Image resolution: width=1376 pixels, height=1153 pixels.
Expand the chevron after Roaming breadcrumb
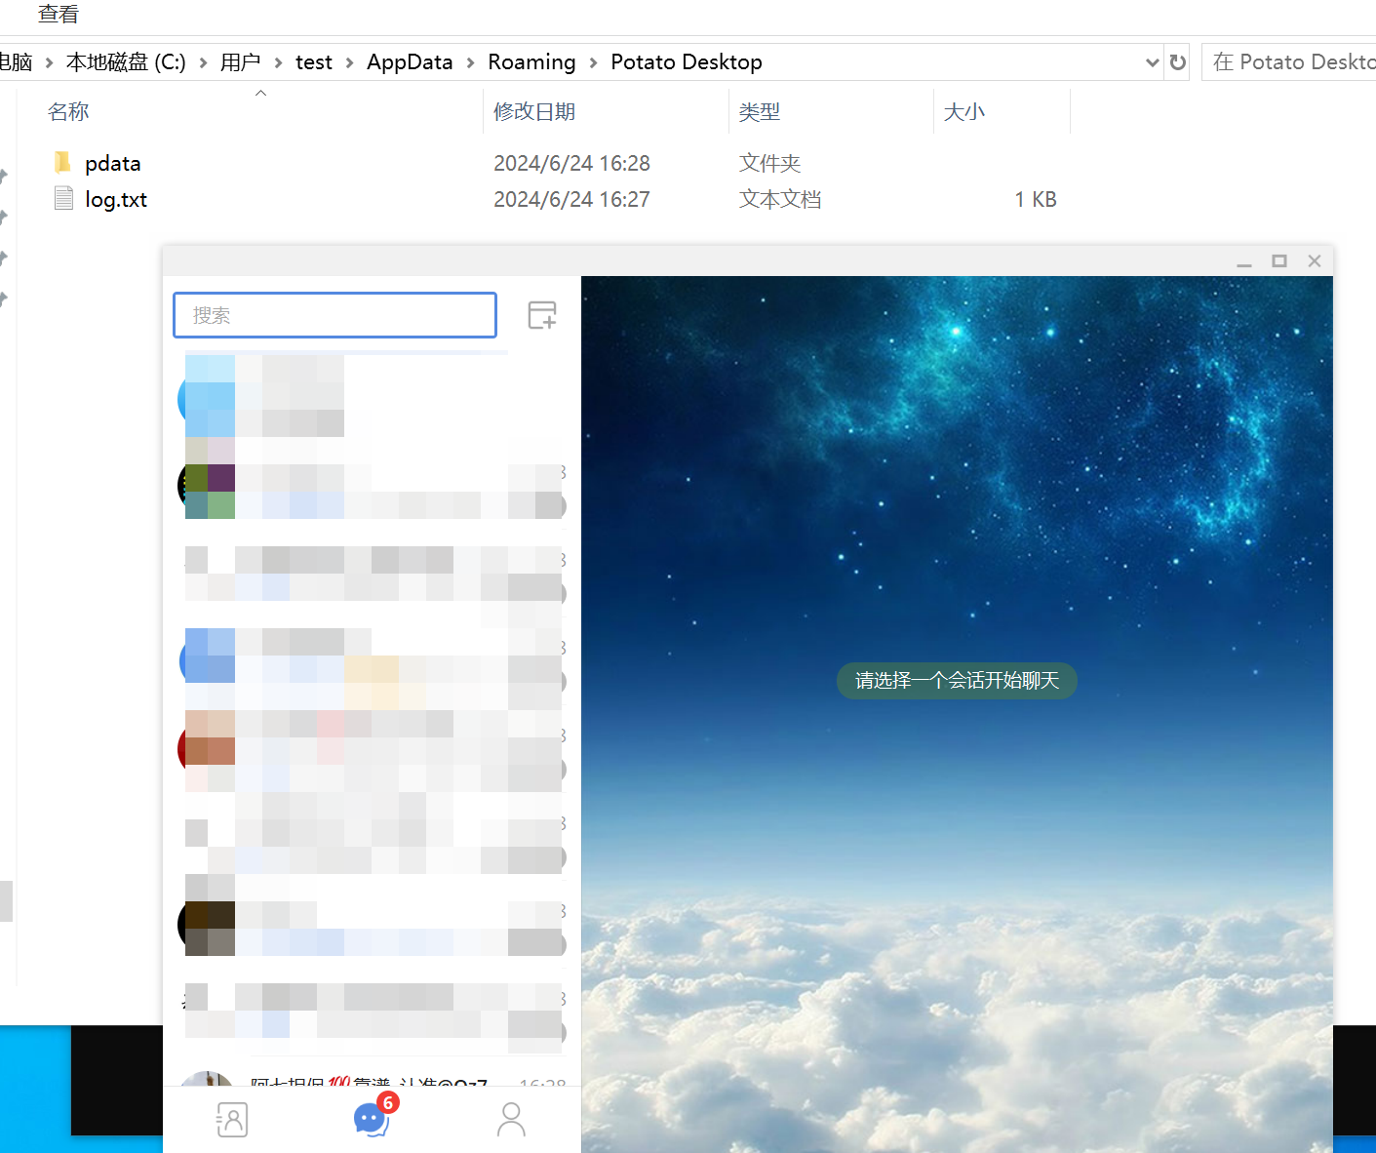point(593,62)
